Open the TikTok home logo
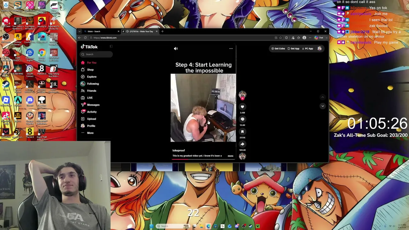409x230 pixels. (x=89, y=47)
